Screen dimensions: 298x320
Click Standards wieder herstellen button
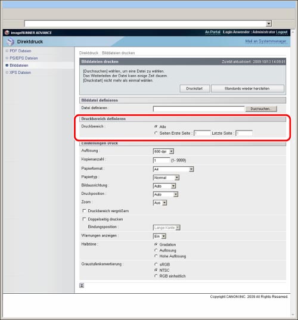point(247,89)
